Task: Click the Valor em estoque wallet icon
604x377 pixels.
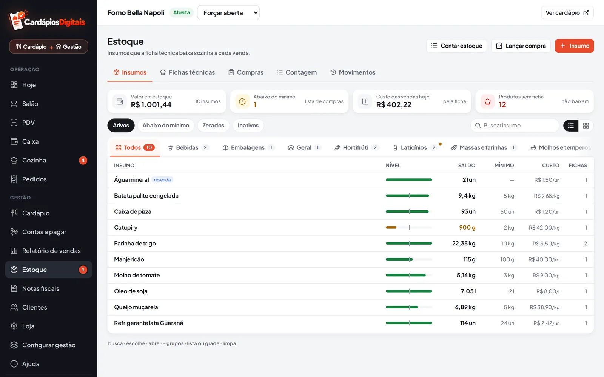Action: click(120, 101)
